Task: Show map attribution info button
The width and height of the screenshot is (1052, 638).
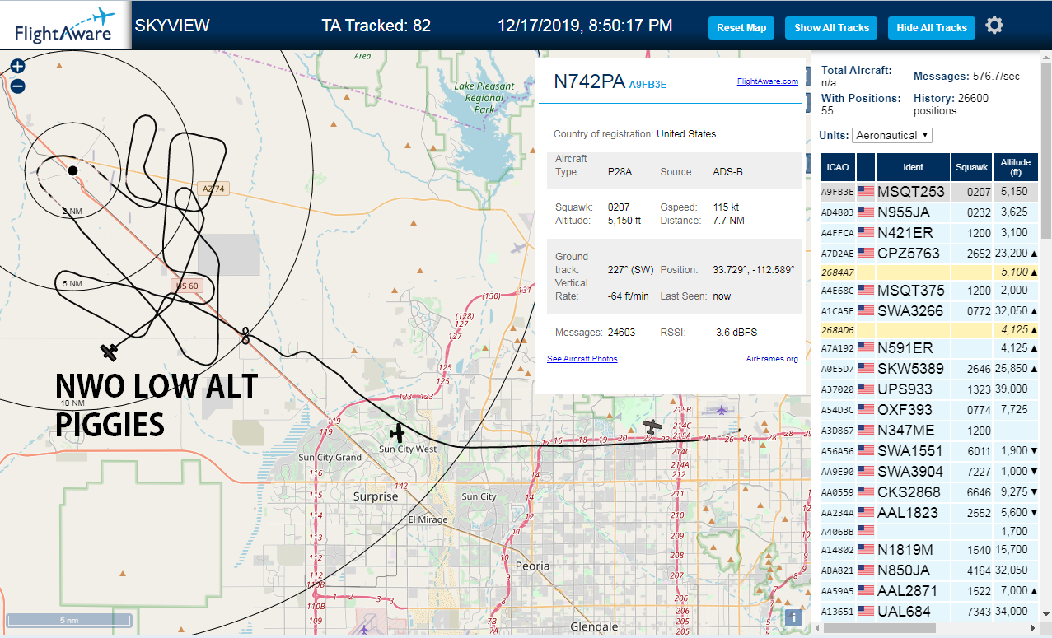Action: (x=793, y=617)
